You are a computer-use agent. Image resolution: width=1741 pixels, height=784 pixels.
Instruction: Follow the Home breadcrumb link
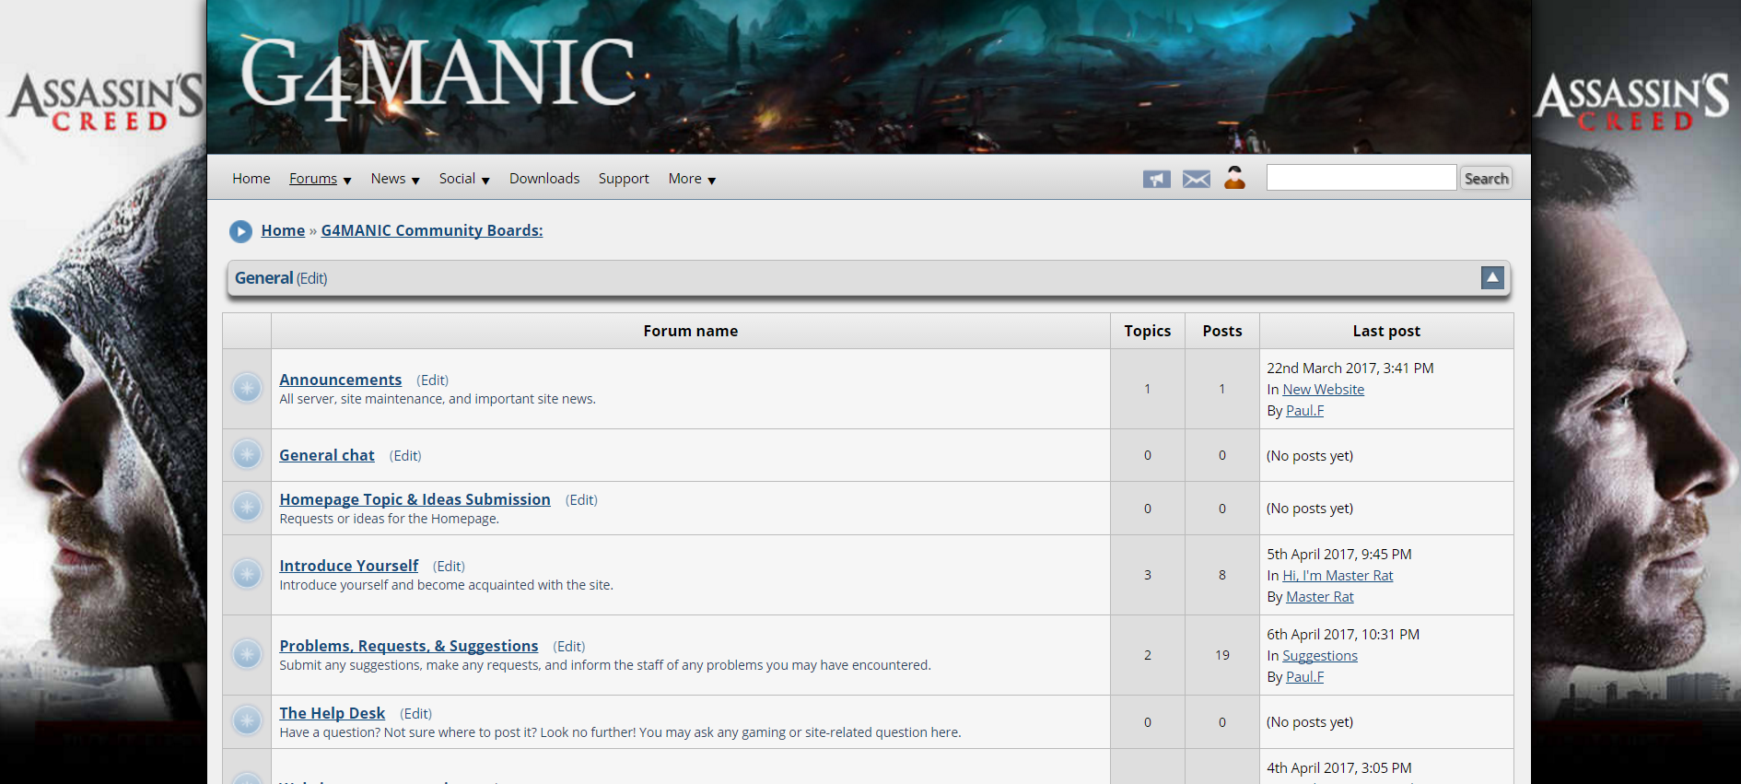coord(283,230)
